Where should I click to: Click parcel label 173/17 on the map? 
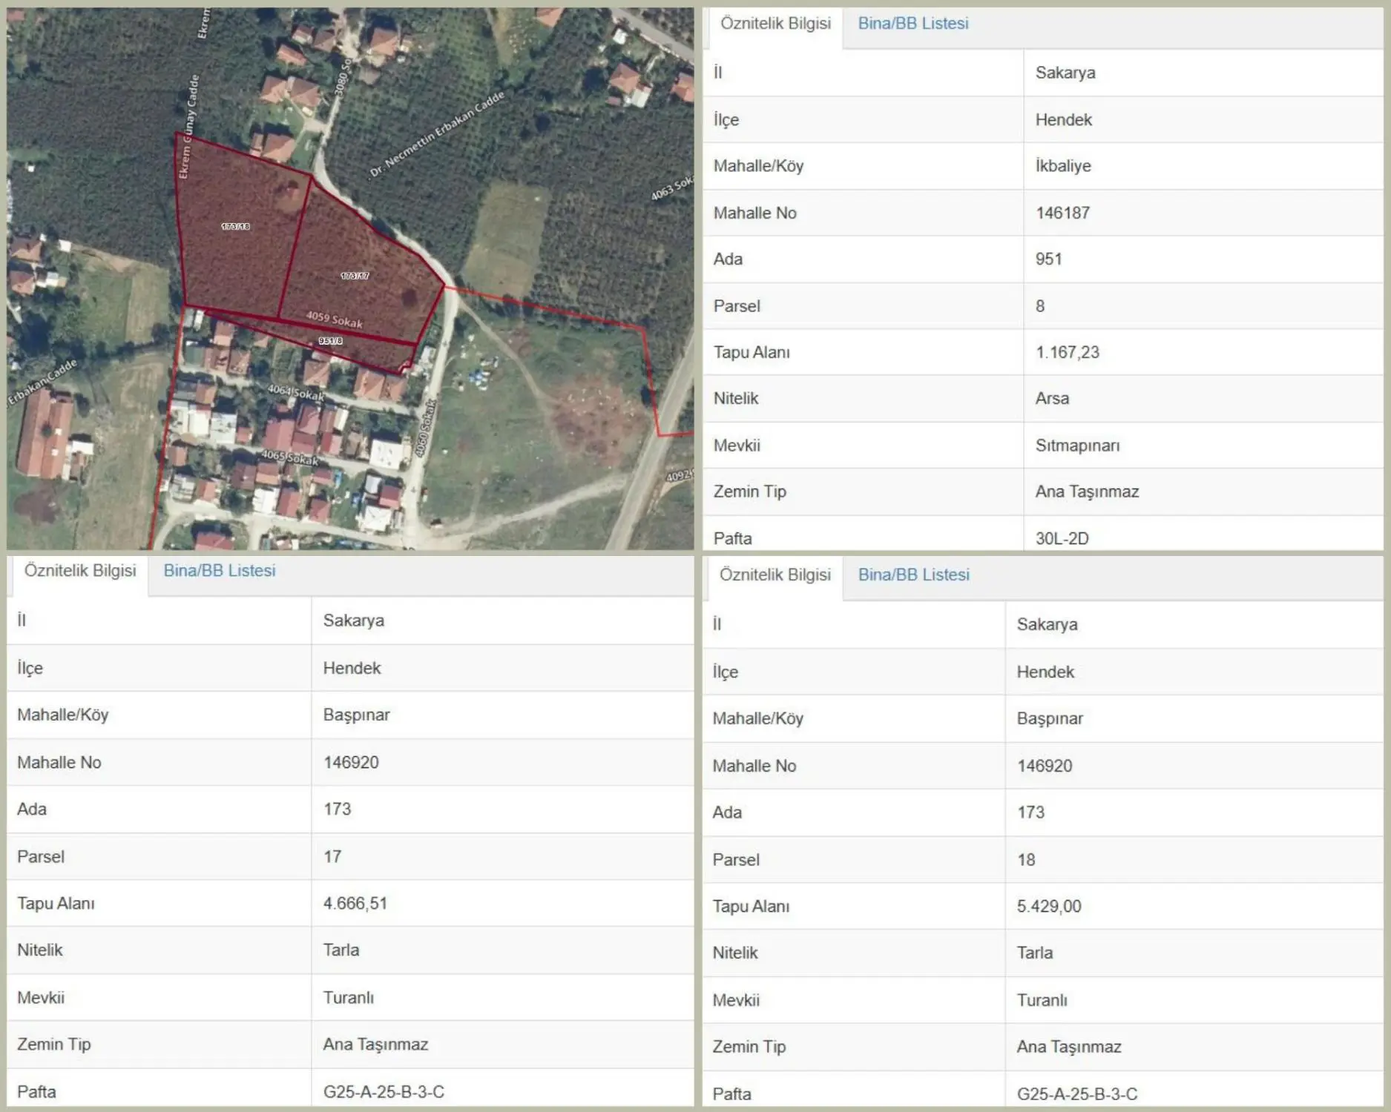tap(355, 276)
